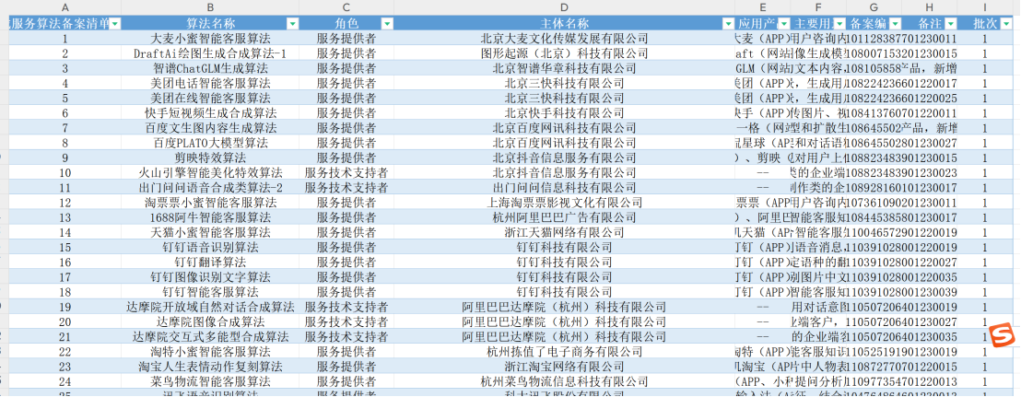This screenshot has width=1021, height=397.
Task: Select cell 大麦小蜜智能客服算法
Action: coord(210,39)
